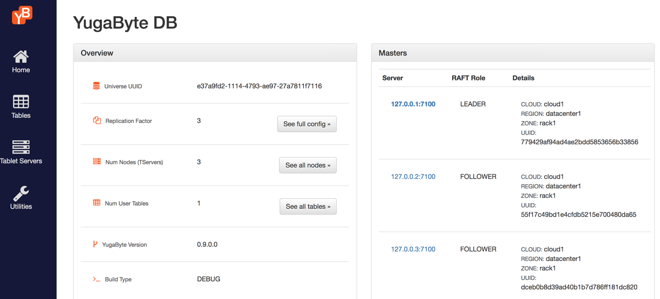Viewport: 660px width, 299px height.
Task: Open leader master 127.0.0.1:7100 link
Action: tap(413, 104)
